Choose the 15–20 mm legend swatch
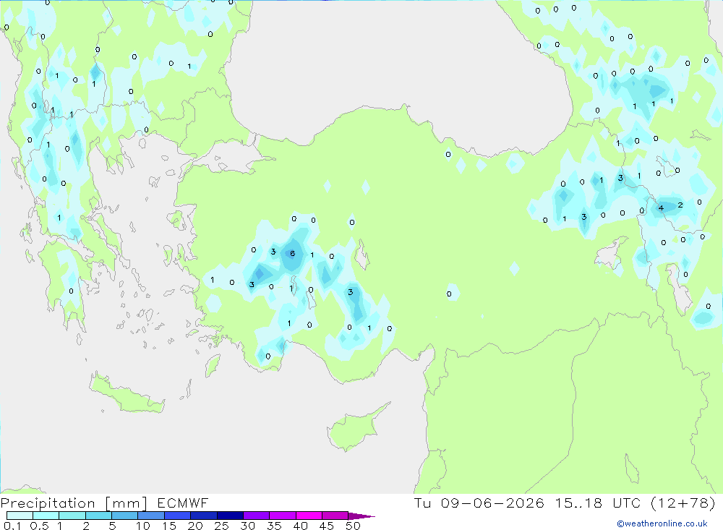Image resolution: width=723 pixels, height=530 pixels. pos(178,516)
